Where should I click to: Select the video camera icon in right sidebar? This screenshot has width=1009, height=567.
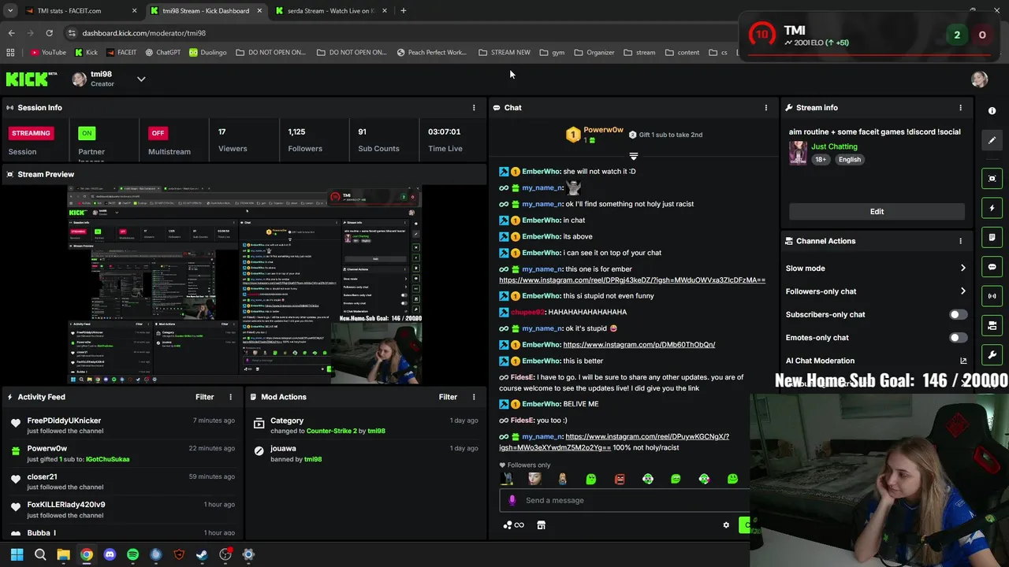992,325
